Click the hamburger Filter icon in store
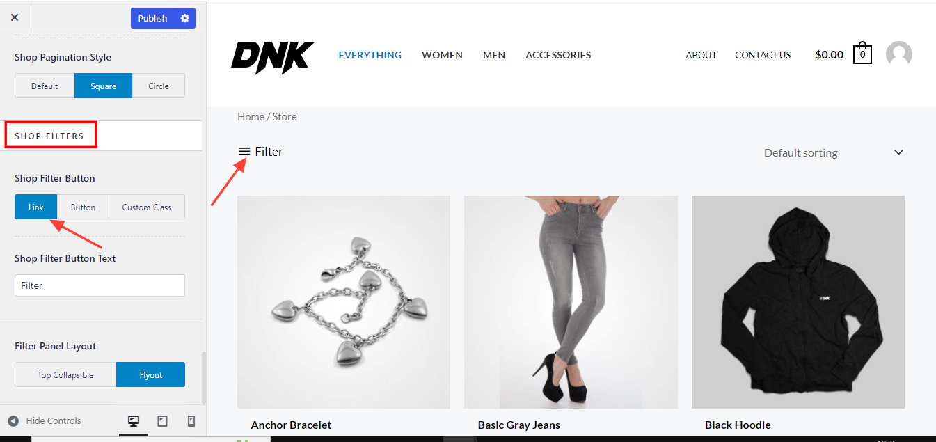 coord(244,151)
